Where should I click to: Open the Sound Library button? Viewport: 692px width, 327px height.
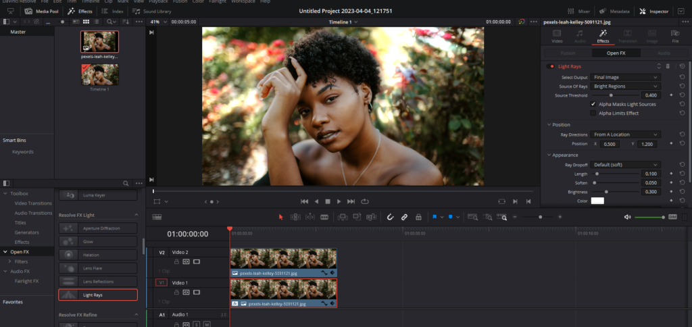click(x=152, y=11)
